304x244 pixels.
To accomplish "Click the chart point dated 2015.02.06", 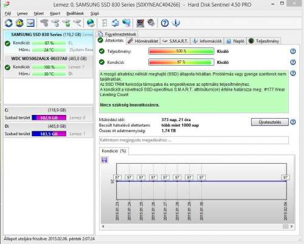I will tap(286, 181).
